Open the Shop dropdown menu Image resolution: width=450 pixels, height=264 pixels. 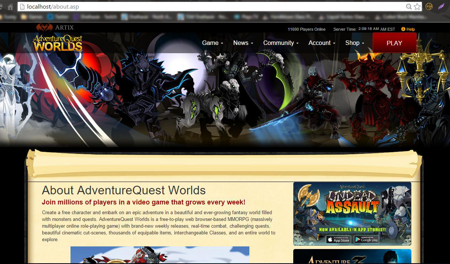[355, 43]
